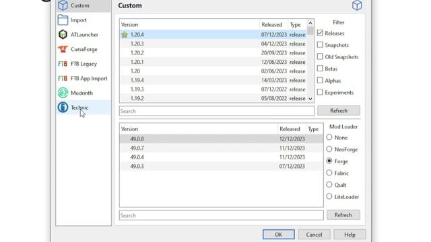
Task: Click the Cancel button
Action: pos(314,235)
